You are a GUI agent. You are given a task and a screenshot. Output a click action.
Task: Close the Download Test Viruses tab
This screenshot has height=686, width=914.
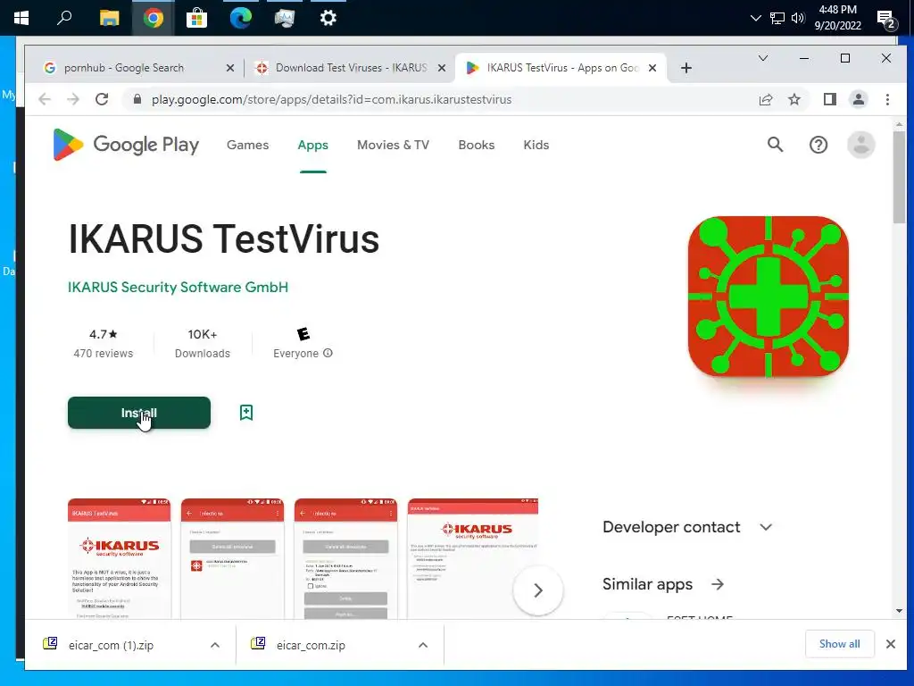[x=442, y=68]
